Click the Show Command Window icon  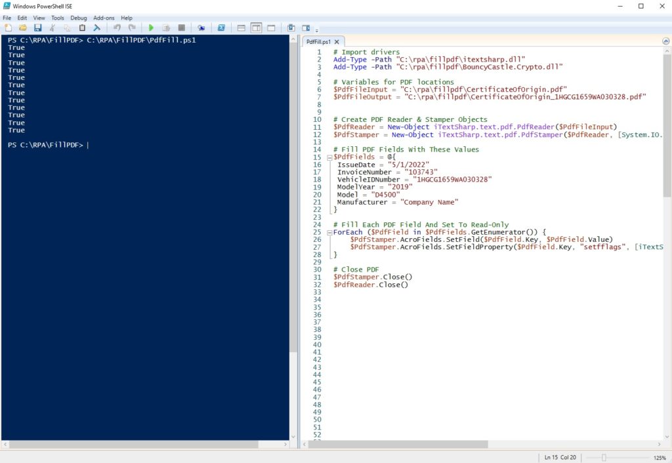click(291, 28)
